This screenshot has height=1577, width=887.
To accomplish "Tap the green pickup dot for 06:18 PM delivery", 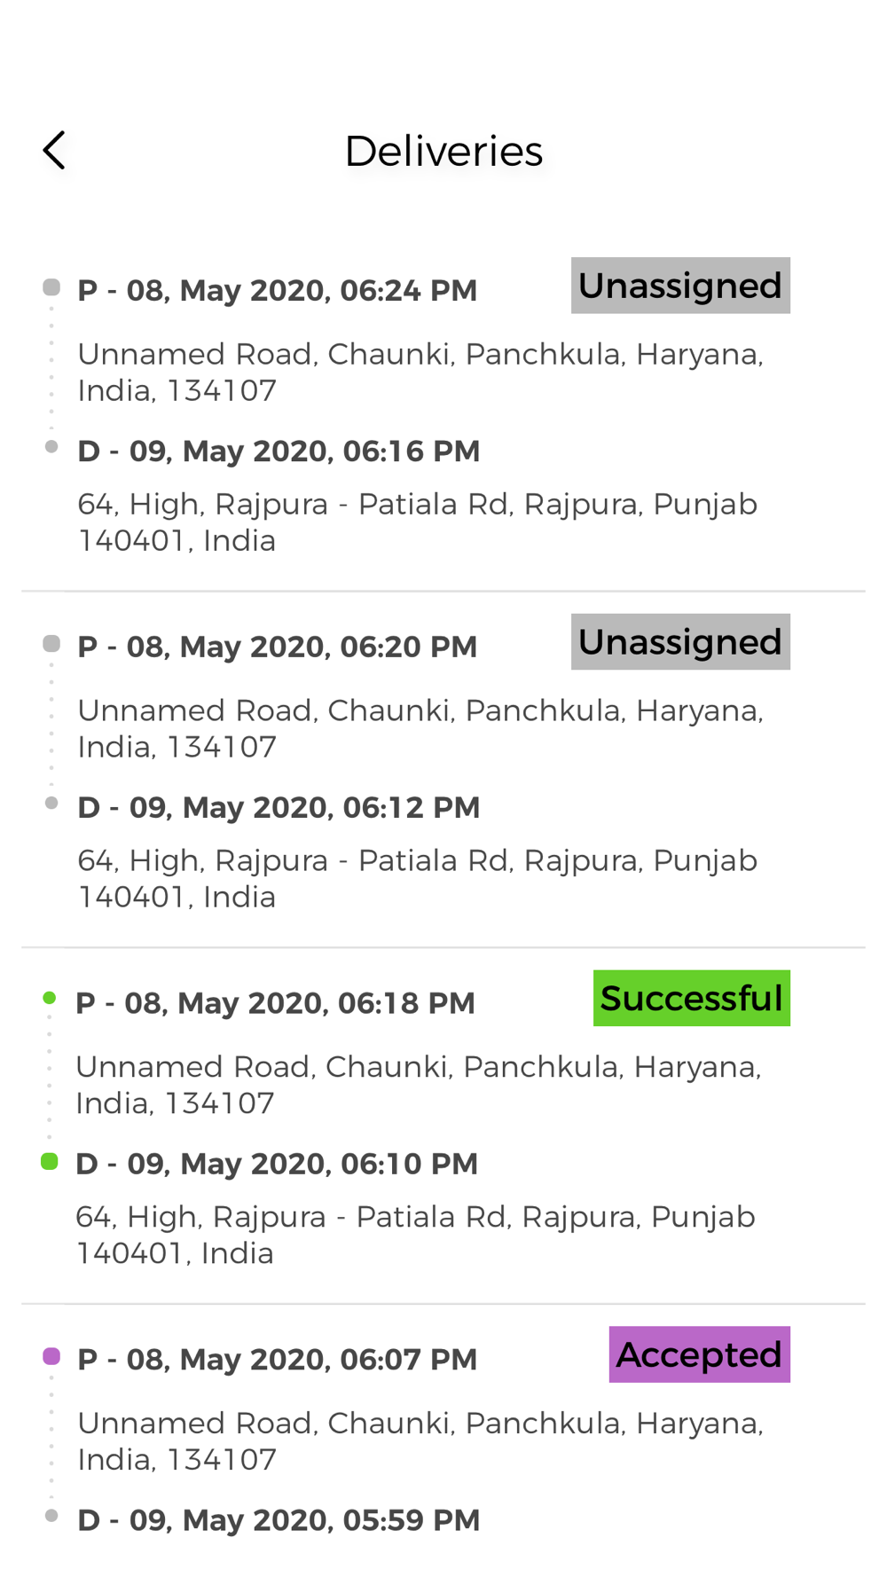I will click(x=50, y=999).
